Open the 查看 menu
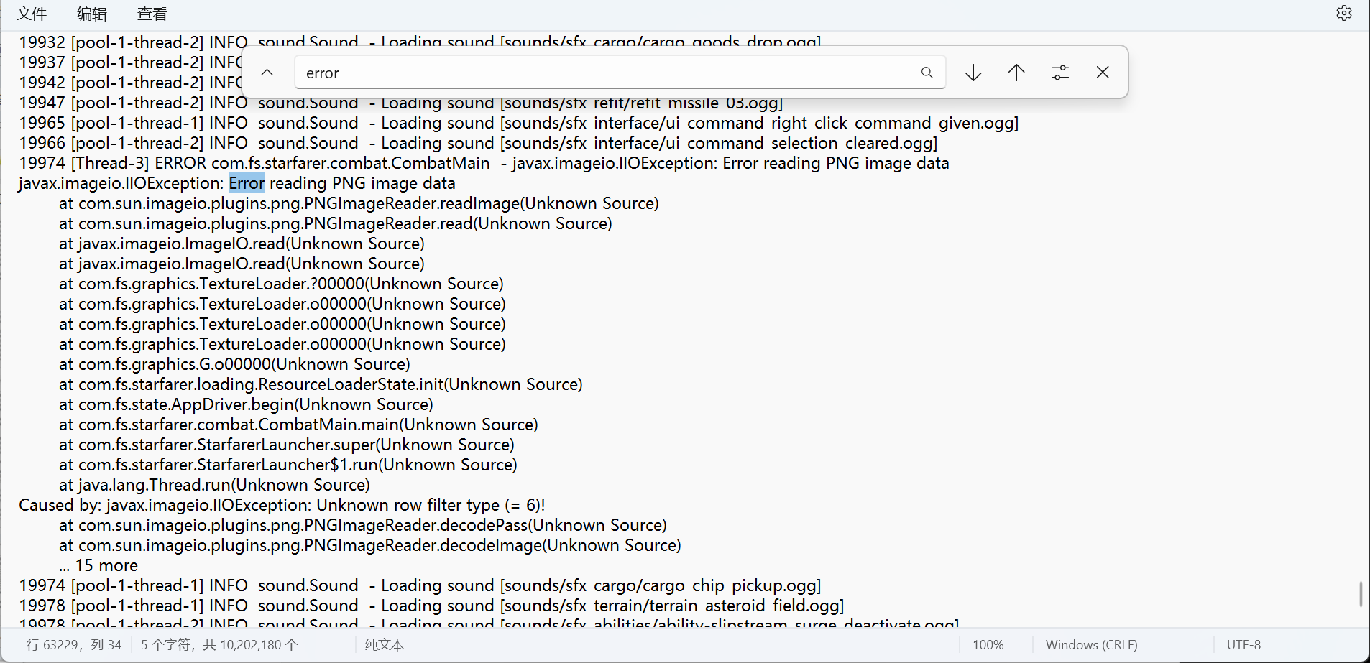The width and height of the screenshot is (1370, 663). tap(152, 14)
